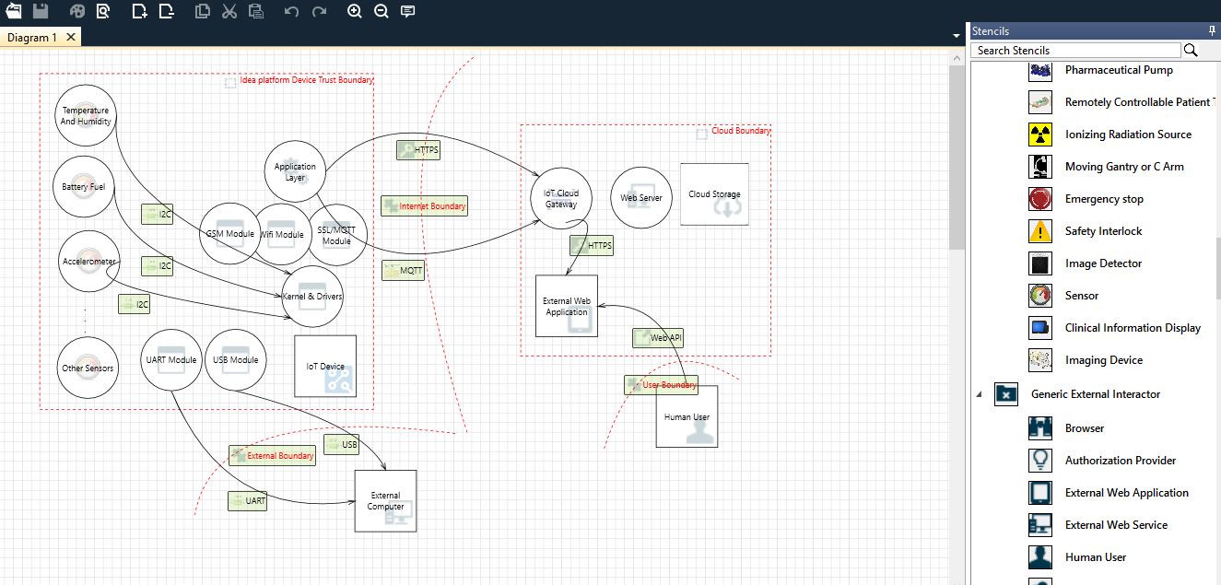Select the Sensor gauge stencil icon
The width and height of the screenshot is (1221, 585).
pos(1040,296)
